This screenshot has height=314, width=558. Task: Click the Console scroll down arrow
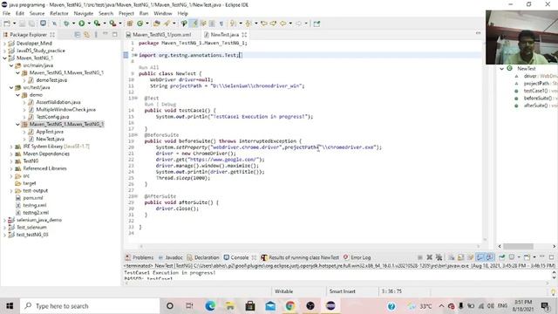tap(555, 277)
